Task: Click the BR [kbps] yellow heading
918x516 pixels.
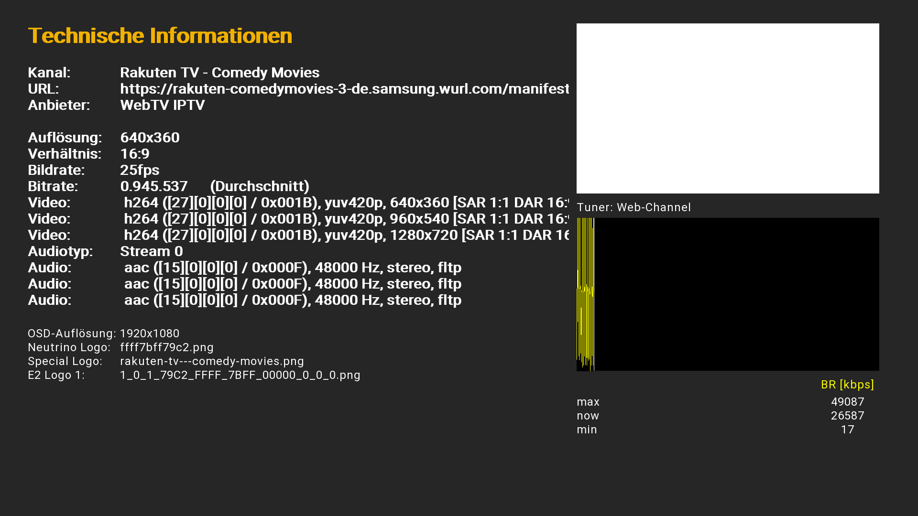Action: (x=847, y=385)
